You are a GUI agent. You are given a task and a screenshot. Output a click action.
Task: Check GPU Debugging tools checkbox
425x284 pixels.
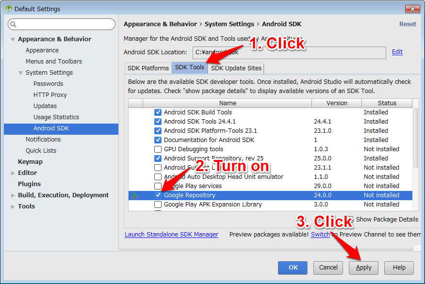[158, 149]
